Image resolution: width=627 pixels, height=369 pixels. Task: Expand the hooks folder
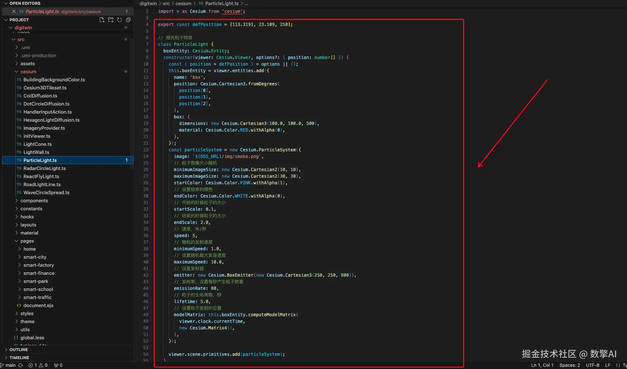[x=16, y=217]
